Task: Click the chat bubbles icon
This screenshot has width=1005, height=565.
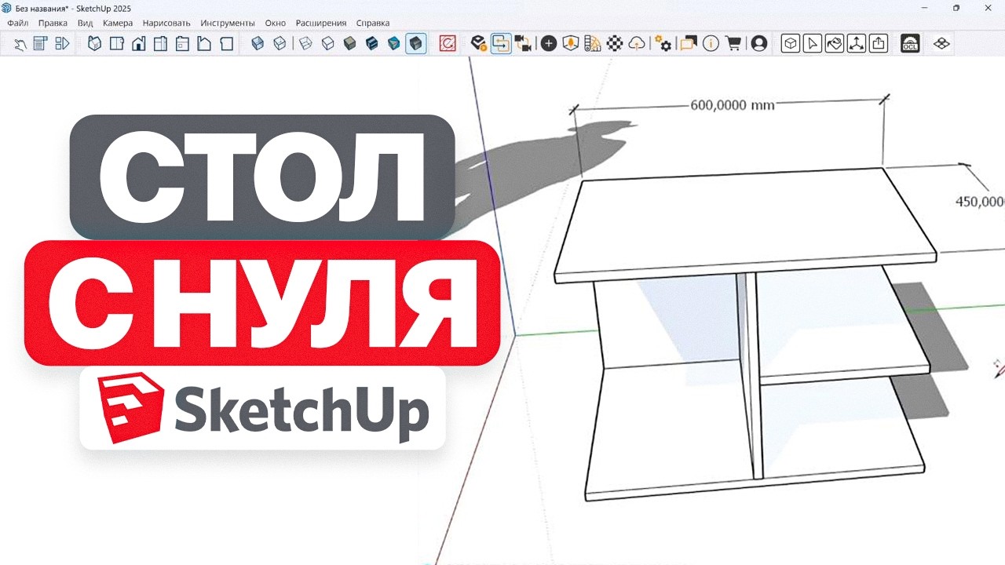Action: click(x=689, y=44)
